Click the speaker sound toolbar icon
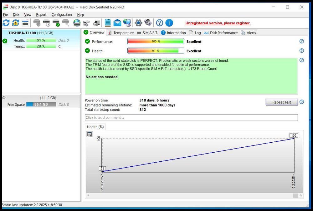This screenshot has width=313, height=211. pos(148,23)
